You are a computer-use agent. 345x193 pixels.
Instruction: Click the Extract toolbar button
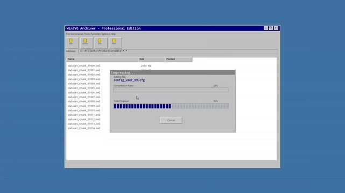(x=87, y=43)
